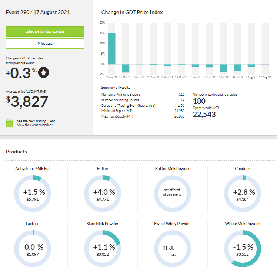Click the Lactose donut chart
Viewport: 277px width, 272px height.
point(33,249)
